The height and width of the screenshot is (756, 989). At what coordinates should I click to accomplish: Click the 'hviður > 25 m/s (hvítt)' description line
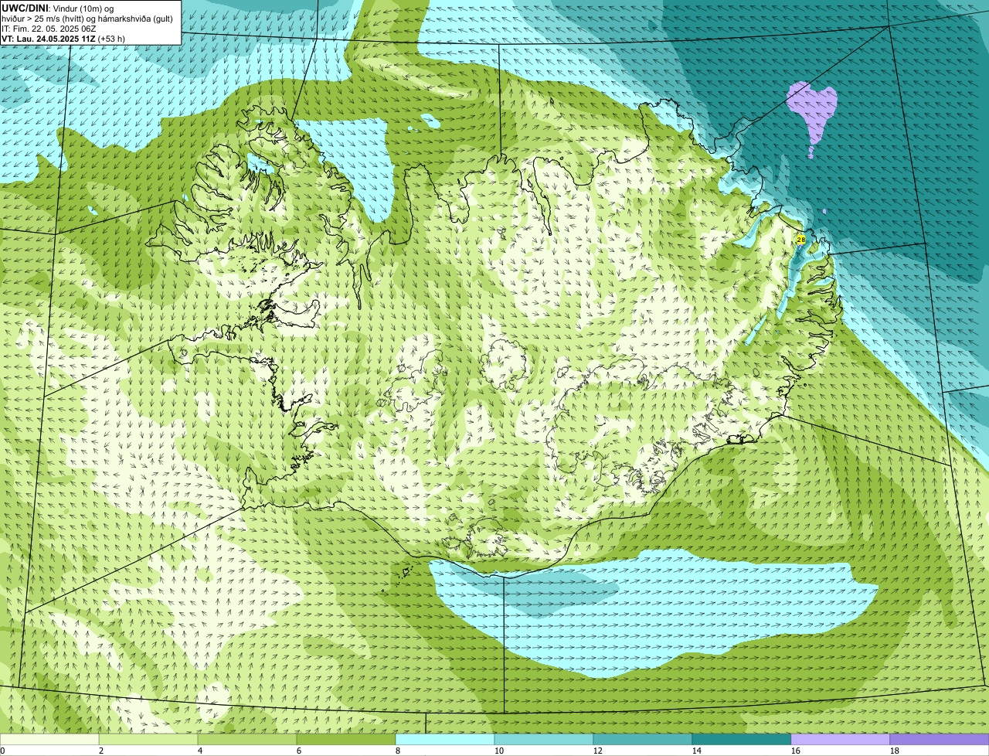pos(87,18)
